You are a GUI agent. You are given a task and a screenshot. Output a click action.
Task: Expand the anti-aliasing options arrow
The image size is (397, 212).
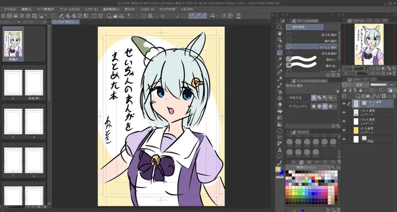click(336, 106)
